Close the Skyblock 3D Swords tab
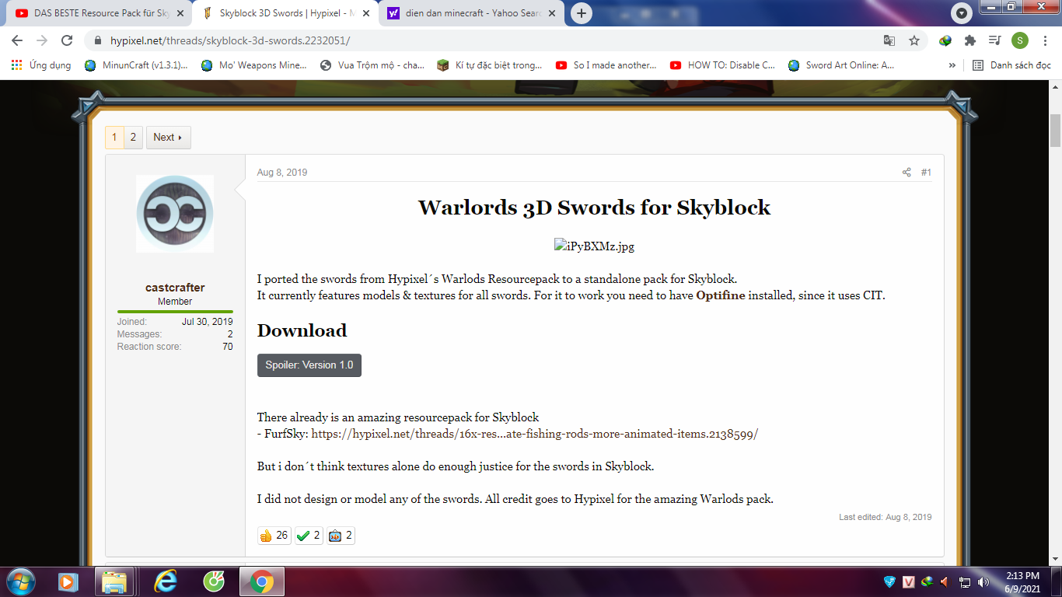Image resolution: width=1062 pixels, height=597 pixels. click(x=365, y=13)
